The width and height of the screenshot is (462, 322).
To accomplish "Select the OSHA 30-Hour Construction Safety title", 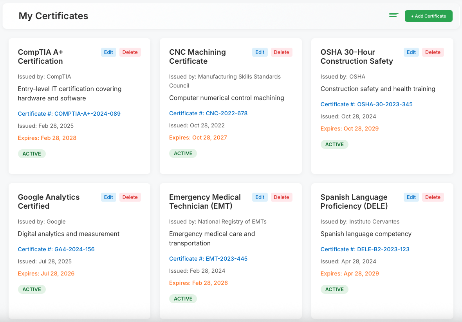I will click(357, 56).
